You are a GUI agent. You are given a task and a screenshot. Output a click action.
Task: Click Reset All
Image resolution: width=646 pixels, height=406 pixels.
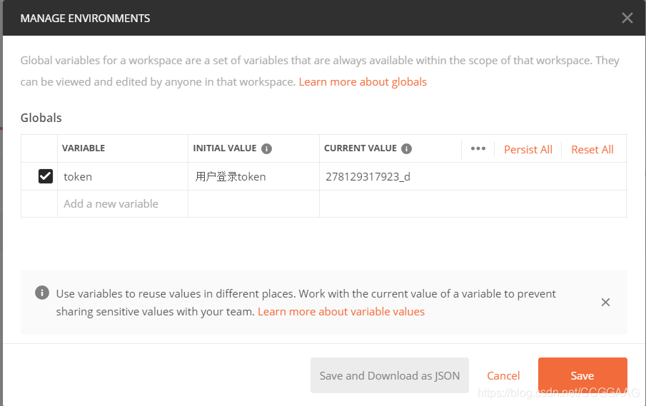click(x=592, y=149)
